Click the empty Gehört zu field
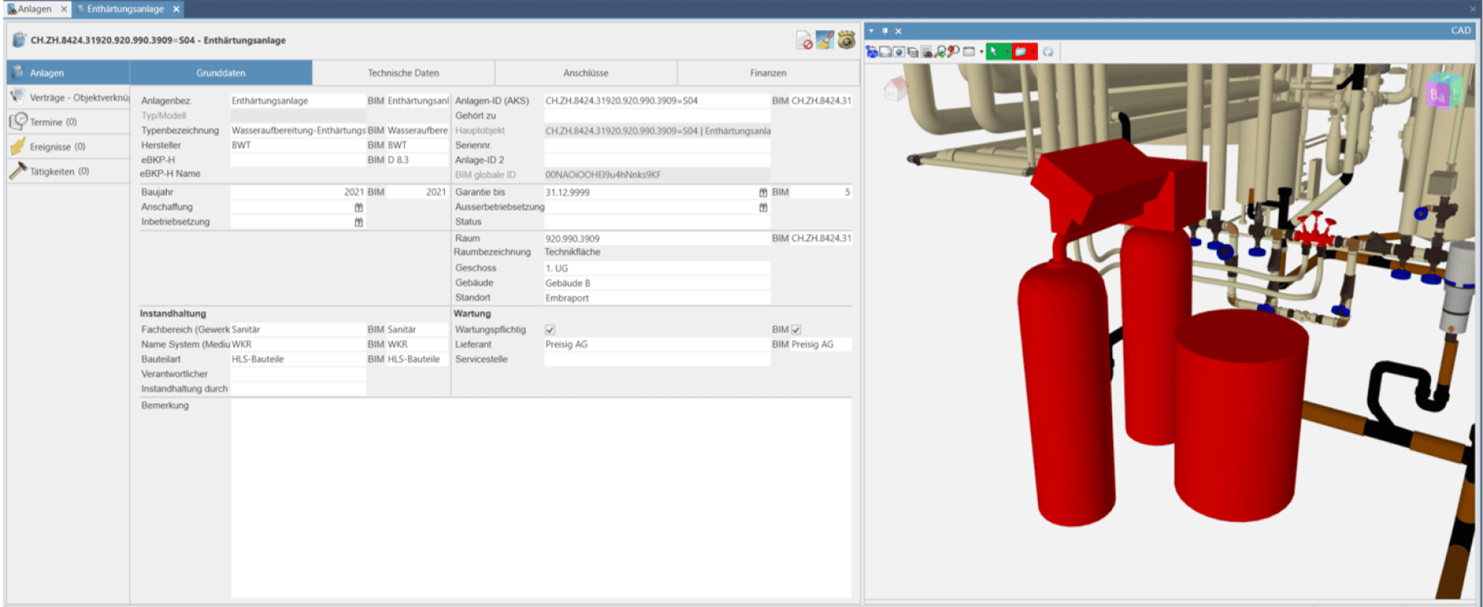 657,115
